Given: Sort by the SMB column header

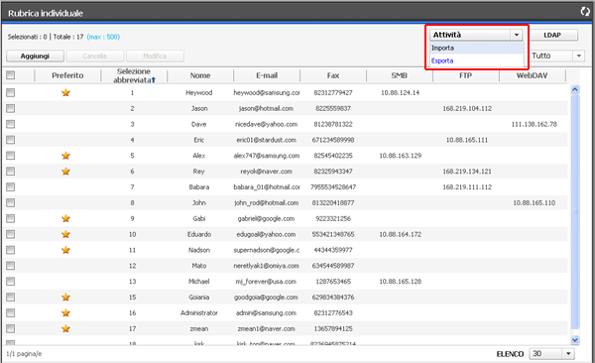Looking at the screenshot, I should click(400, 75).
